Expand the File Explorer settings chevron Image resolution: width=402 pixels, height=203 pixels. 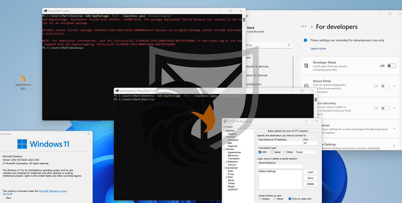(x=394, y=128)
